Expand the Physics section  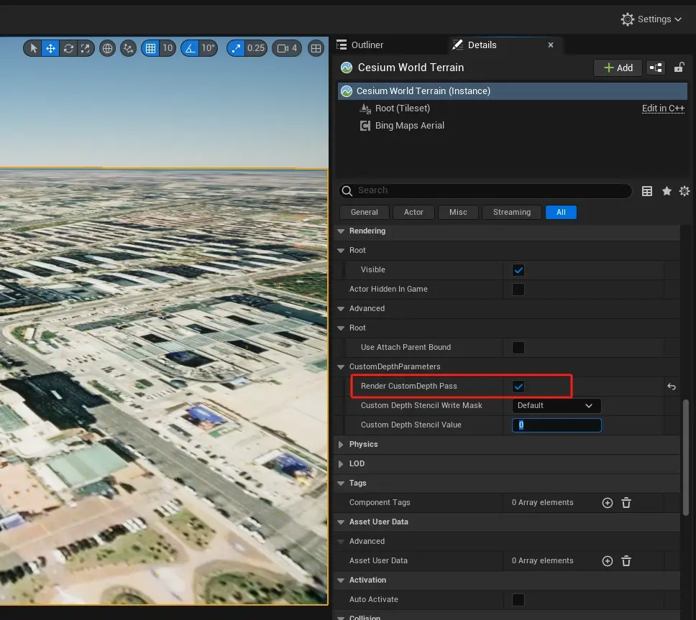pyautogui.click(x=341, y=445)
